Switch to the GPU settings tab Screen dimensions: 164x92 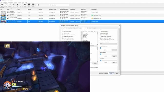(66, 28)
